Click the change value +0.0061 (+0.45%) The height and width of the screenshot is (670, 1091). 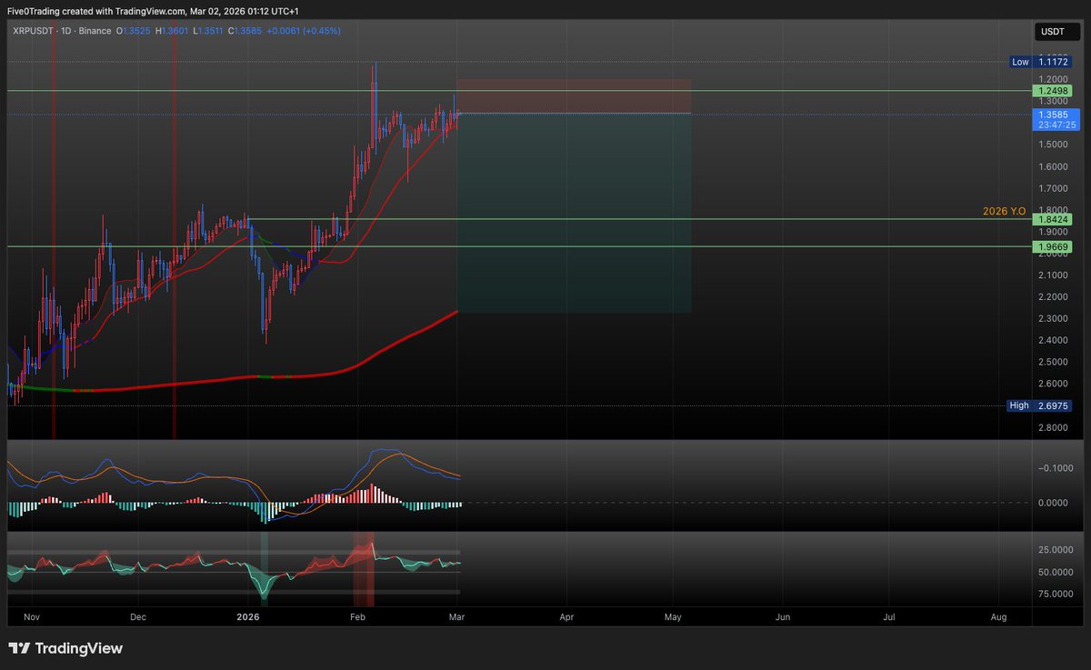[304, 31]
